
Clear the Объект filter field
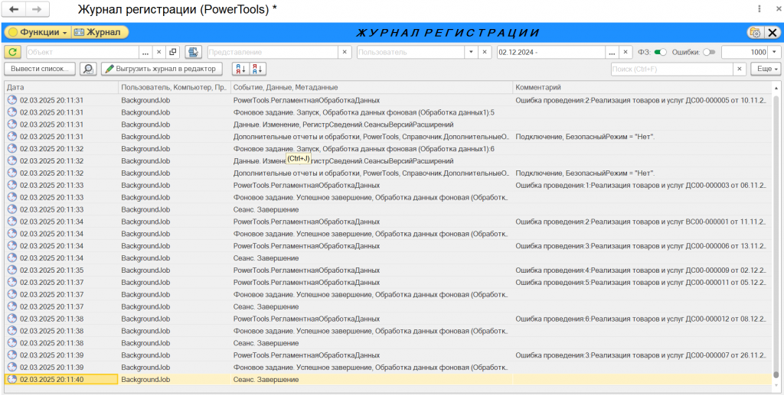(158, 52)
